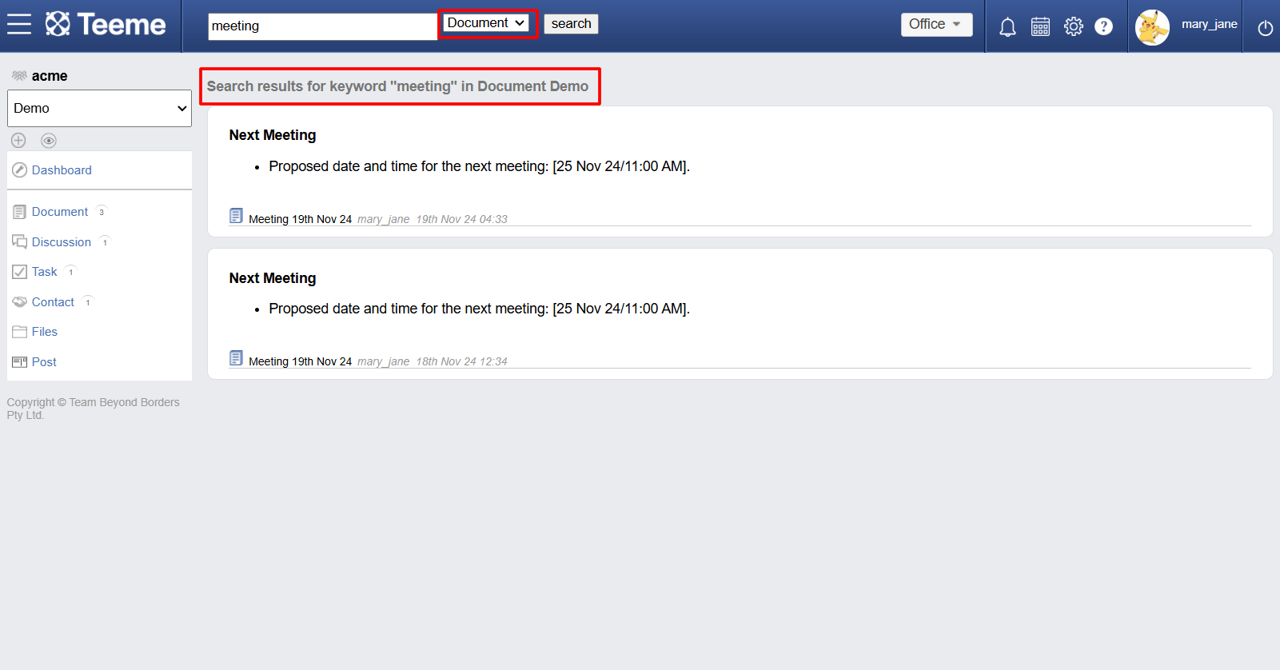The image size is (1280, 670).
Task: Open the help question mark
Action: 1103,26
